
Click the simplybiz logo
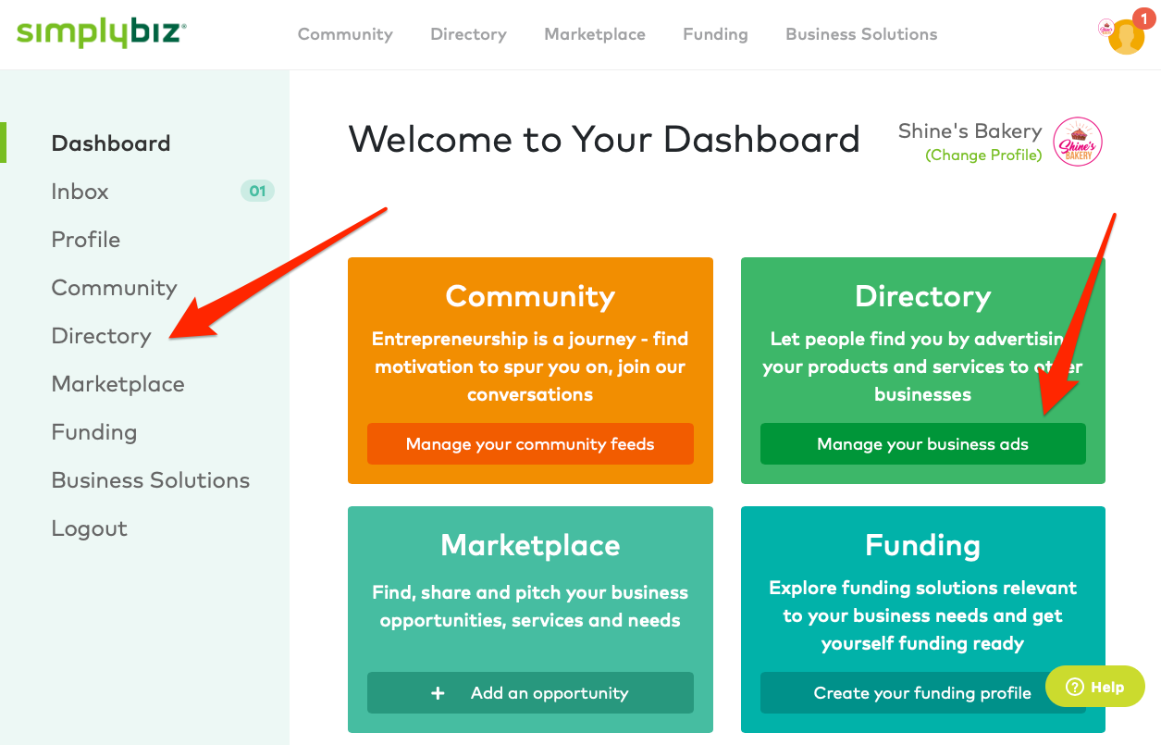[102, 34]
